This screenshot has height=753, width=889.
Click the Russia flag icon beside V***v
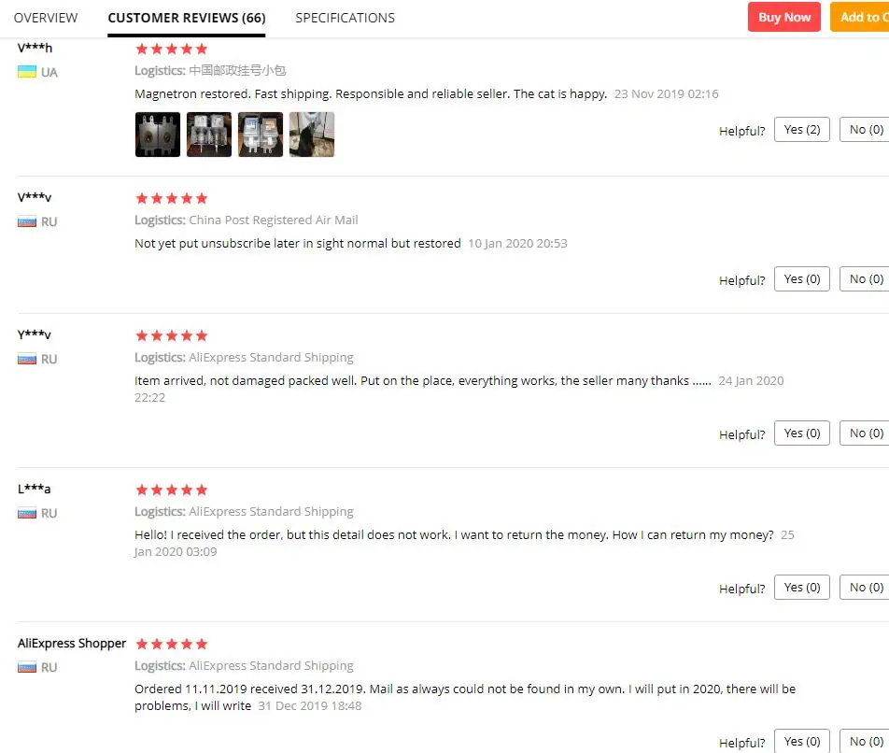[27, 221]
